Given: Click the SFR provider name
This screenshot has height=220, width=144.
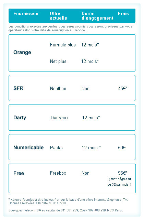Looking at the screenshot, I should point(18,88).
